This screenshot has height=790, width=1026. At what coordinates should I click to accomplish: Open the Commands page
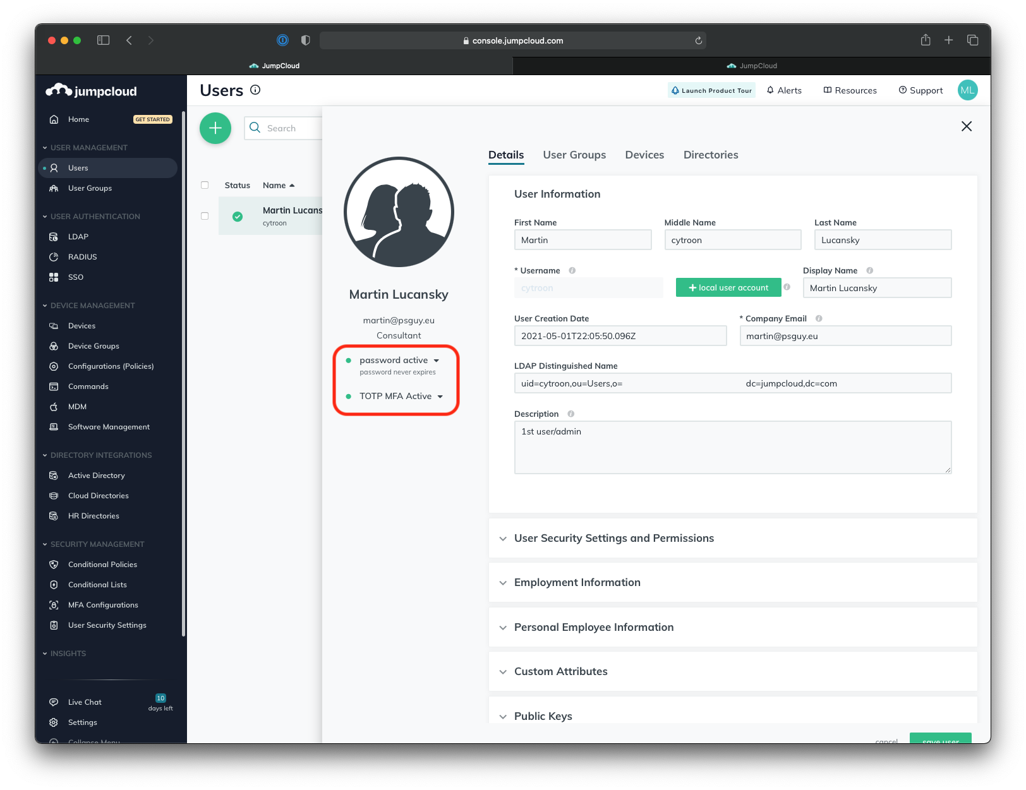click(88, 386)
